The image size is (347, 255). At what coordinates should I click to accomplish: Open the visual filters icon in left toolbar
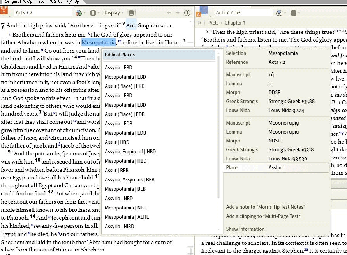point(79,13)
